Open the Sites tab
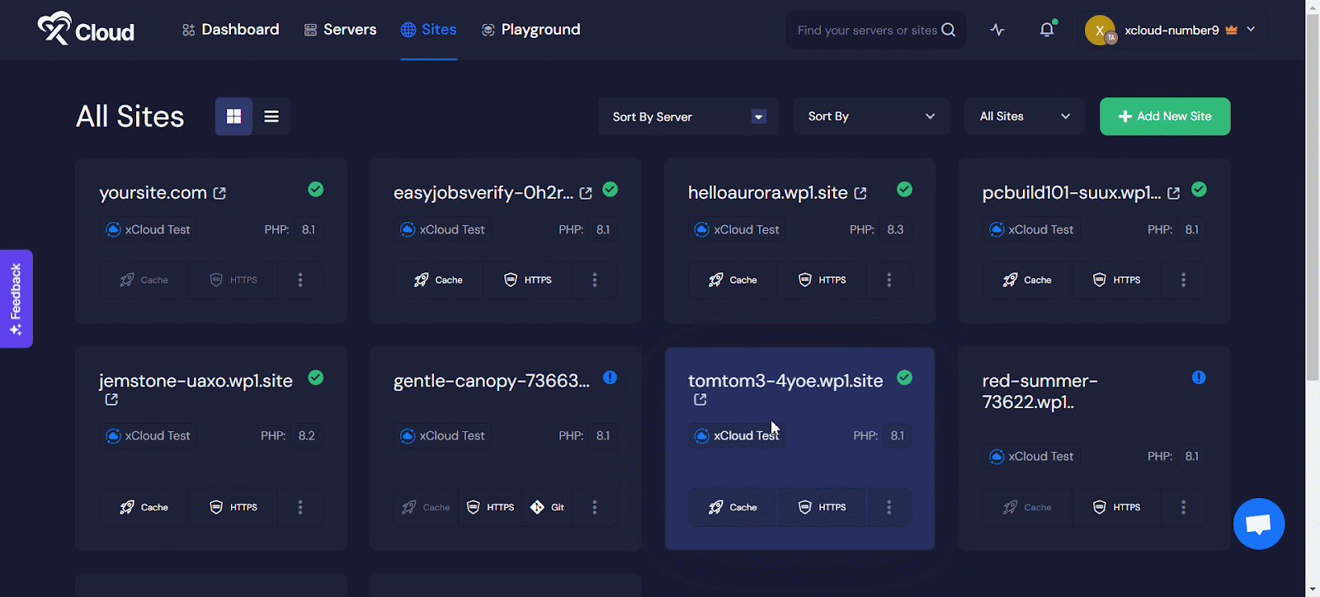 coord(428,30)
